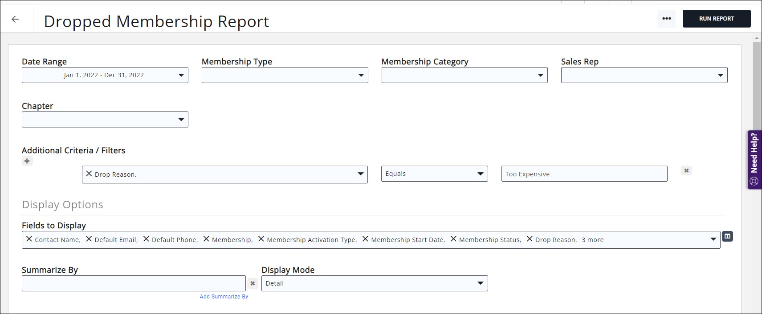
Task: Open the Need Help side tab
Action: pos(754,159)
